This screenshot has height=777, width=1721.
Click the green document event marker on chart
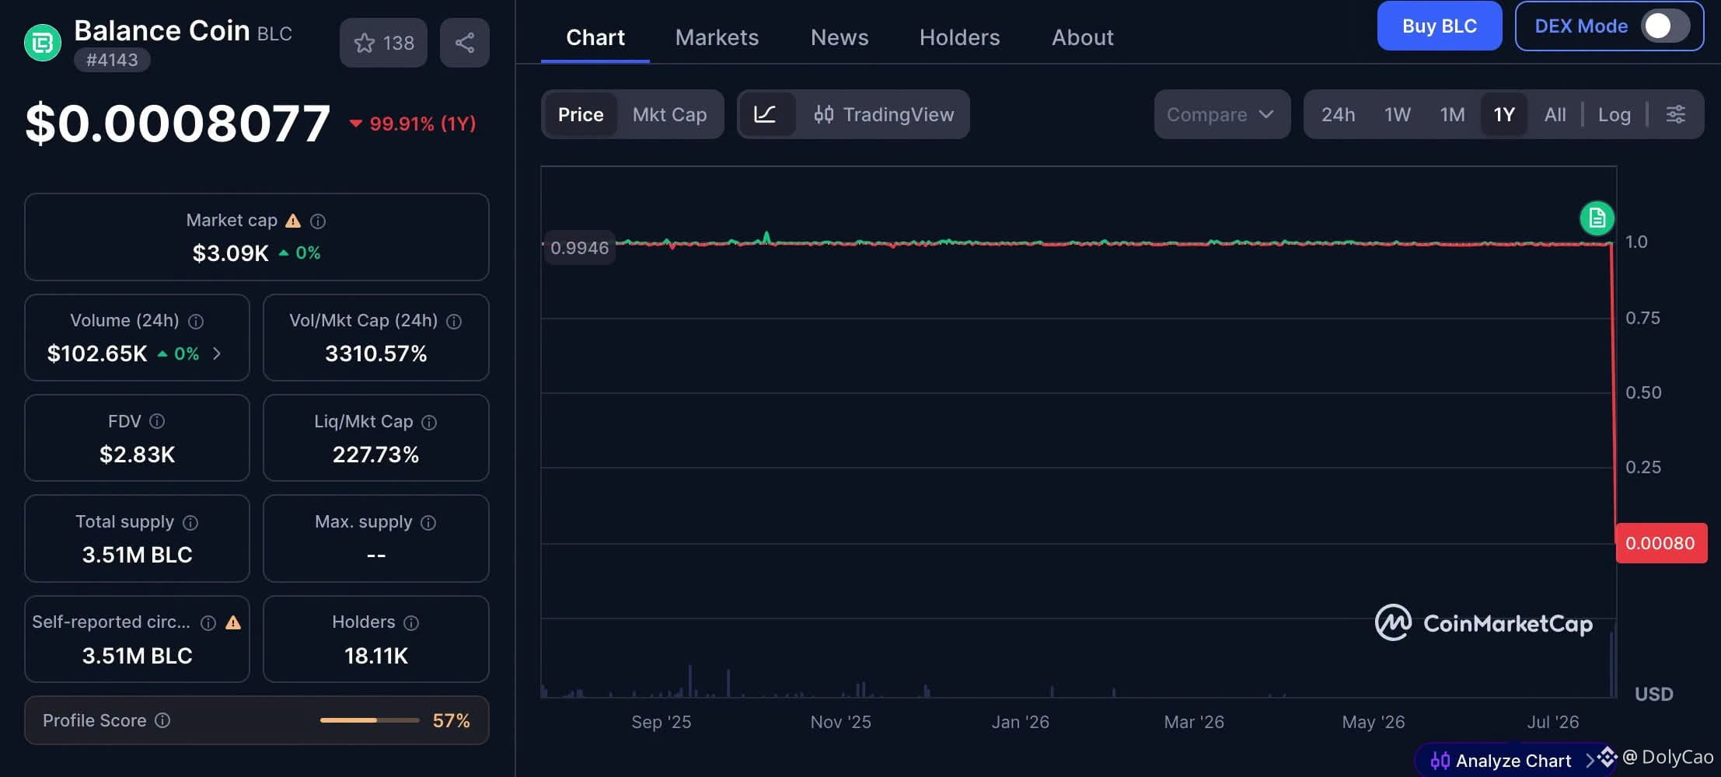[x=1597, y=218]
